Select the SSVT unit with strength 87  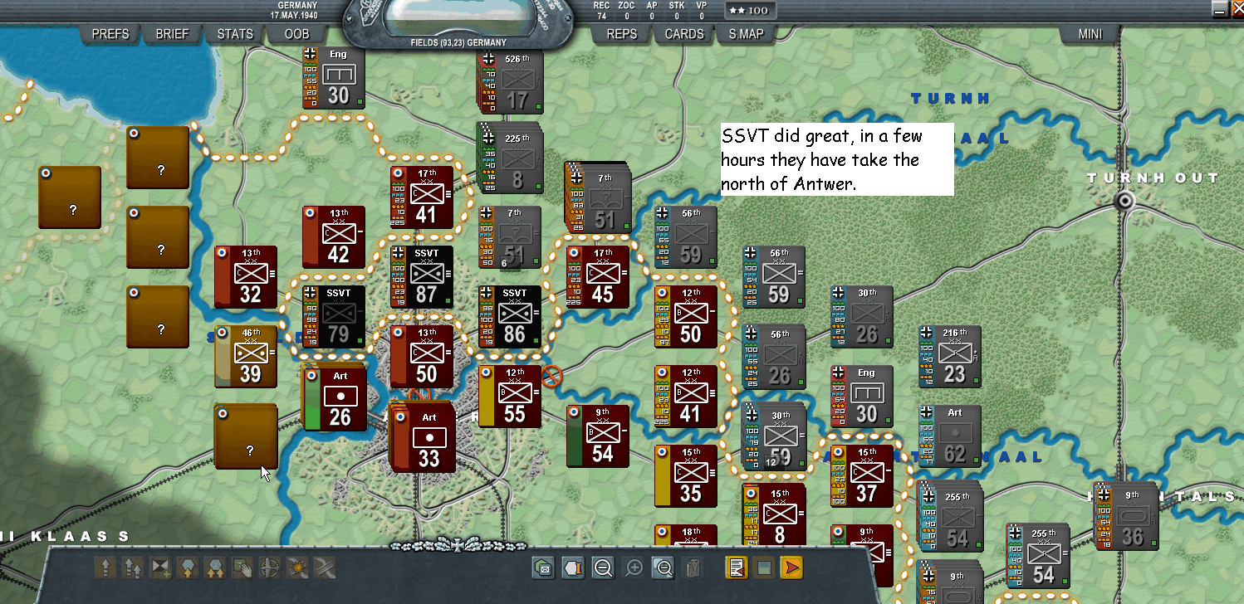click(x=423, y=277)
